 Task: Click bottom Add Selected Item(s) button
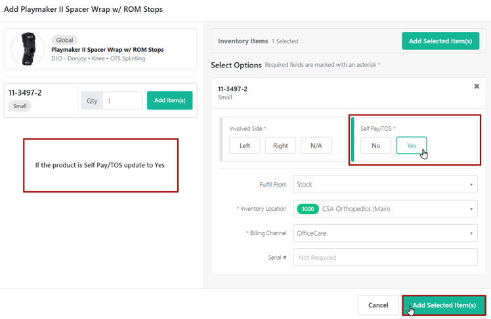(x=444, y=305)
